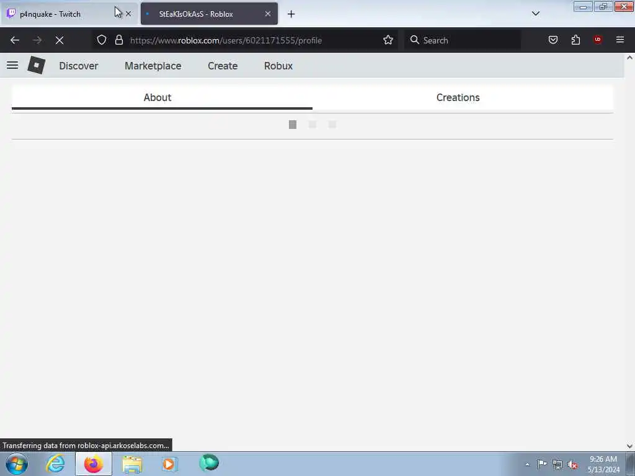The height and width of the screenshot is (476, 635).
Task: Switch to p4nquake Twitch tab
Action: coord(69,14)
